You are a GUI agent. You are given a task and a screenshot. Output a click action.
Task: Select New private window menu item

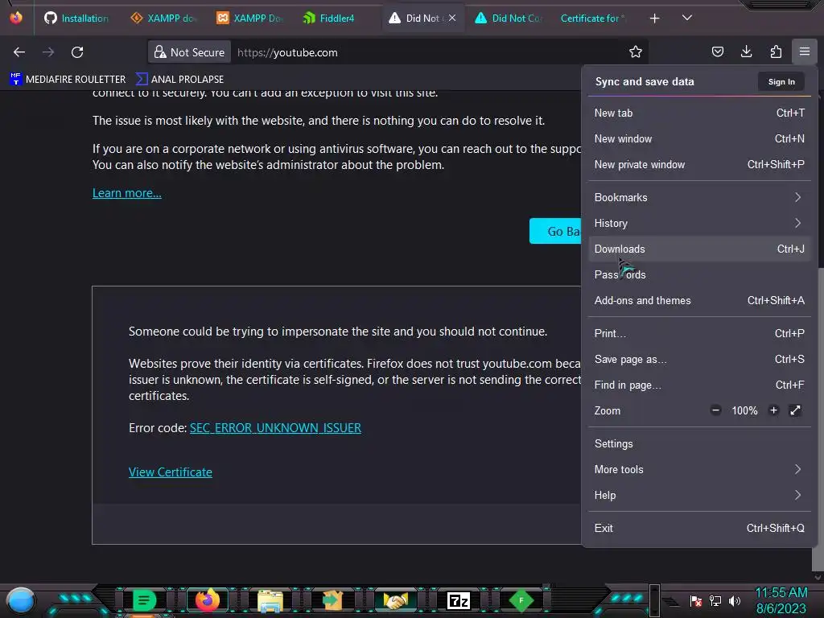coord(699,164)
